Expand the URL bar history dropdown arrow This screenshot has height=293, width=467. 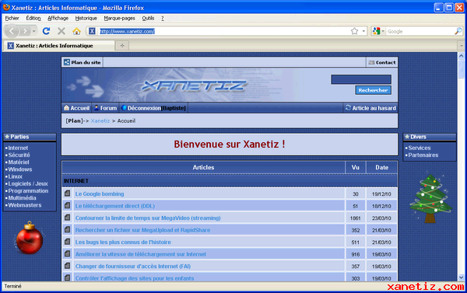point(363,31)
